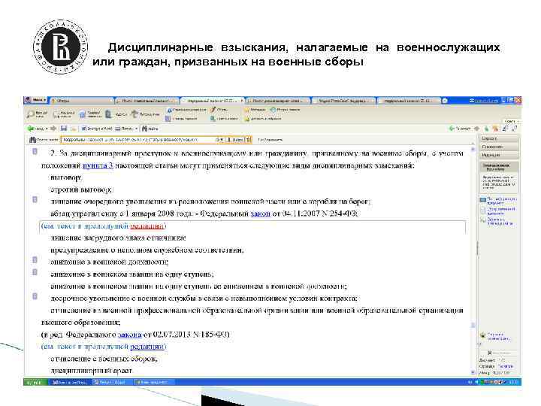Open the Оглавление right panel tab

(499, 147)
